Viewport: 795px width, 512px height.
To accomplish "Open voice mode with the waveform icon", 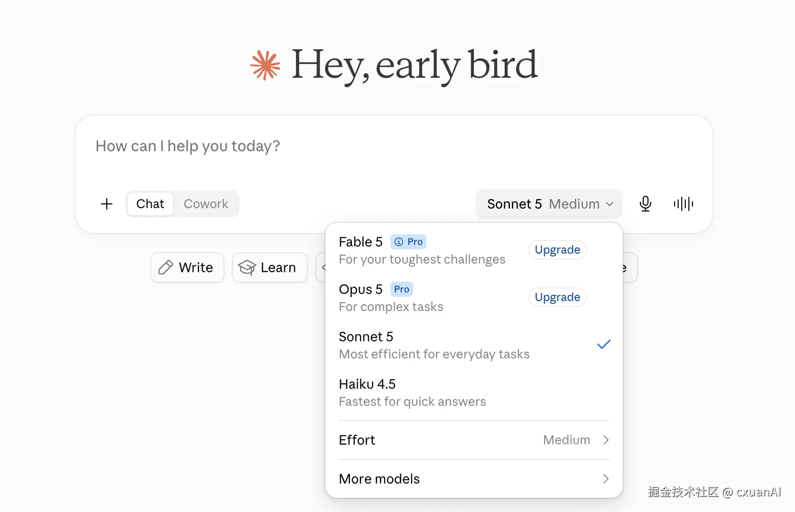I will (x=683, y=204).
